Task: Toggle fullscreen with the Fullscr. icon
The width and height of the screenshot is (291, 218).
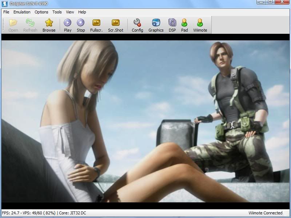Action: coord(96,23)
